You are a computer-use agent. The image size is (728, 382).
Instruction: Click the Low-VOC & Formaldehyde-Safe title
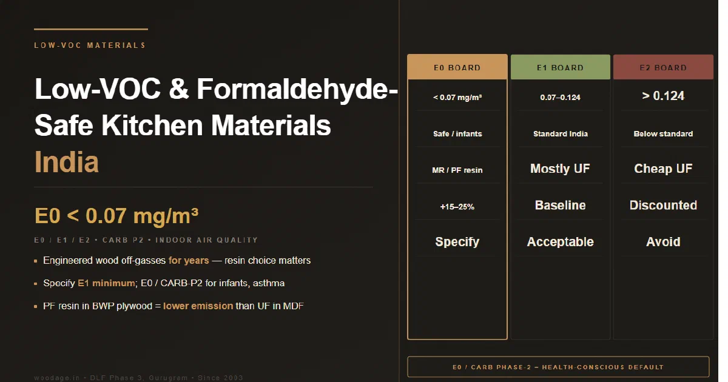click(x=216, y=107)
